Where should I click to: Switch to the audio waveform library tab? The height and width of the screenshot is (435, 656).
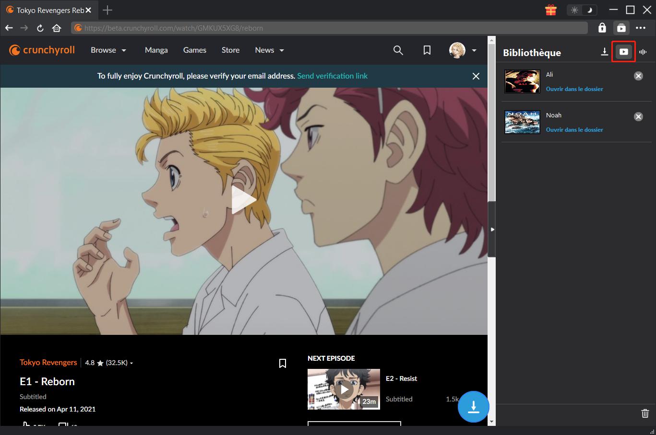click(643, 52)
